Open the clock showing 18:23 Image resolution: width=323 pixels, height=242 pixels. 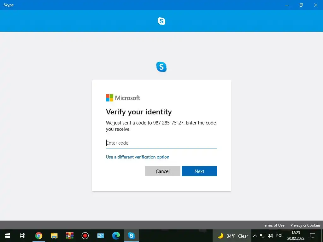click(x=296, y=236)
